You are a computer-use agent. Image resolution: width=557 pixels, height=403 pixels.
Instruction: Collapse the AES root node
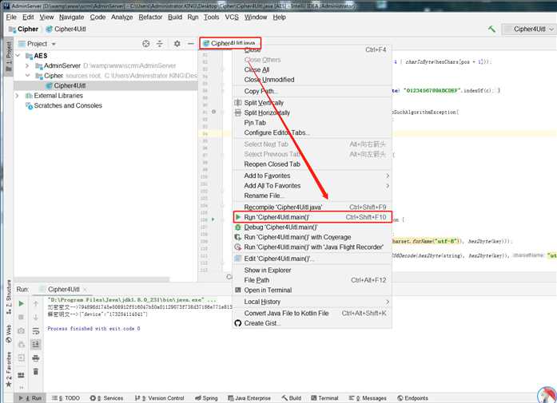point(18,56)
